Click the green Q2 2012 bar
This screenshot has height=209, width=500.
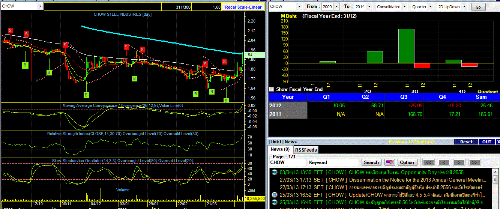375,57
